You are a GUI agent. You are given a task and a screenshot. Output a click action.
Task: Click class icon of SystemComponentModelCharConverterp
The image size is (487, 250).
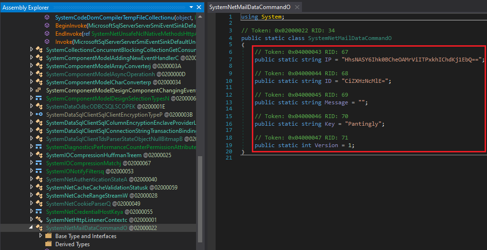pos(39,82)
